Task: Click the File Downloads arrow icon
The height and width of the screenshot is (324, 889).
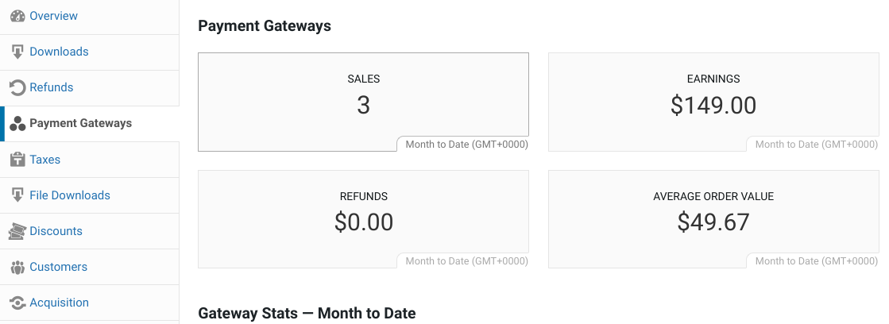Action: pyautogui.click(x=17, y=195)
